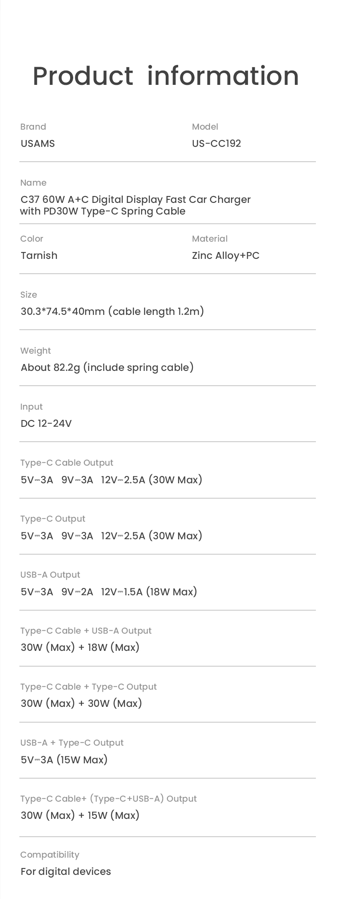340x899 pixels.
Task: Click the USB-A + Type-C Output label
Action: tap(72, 743)
